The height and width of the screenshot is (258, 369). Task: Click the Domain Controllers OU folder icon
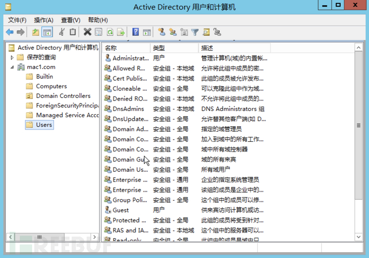[29, 96]
